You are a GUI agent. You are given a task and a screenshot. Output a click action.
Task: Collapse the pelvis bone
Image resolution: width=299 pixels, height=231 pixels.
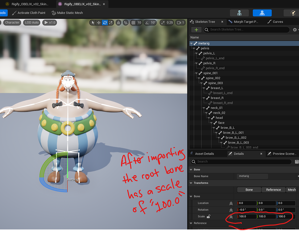[x=194, y=49]
